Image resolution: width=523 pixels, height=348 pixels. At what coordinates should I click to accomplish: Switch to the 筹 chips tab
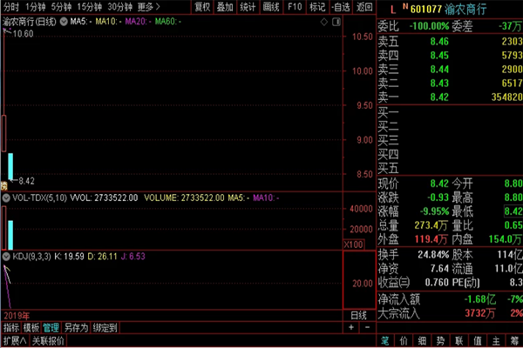point(514,341)
